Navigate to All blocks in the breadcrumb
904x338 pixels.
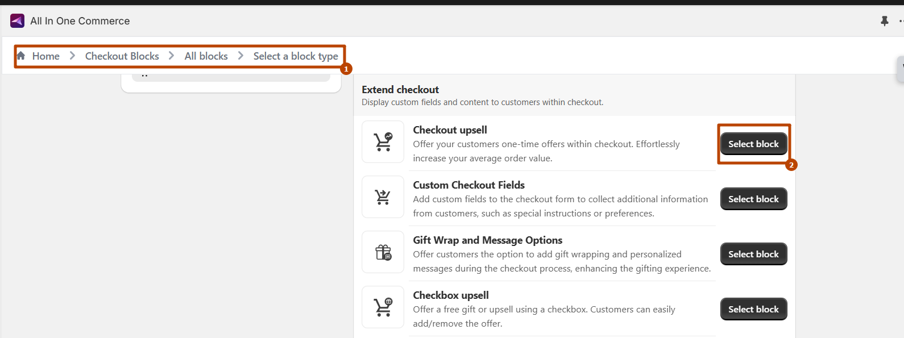(206, 56)
